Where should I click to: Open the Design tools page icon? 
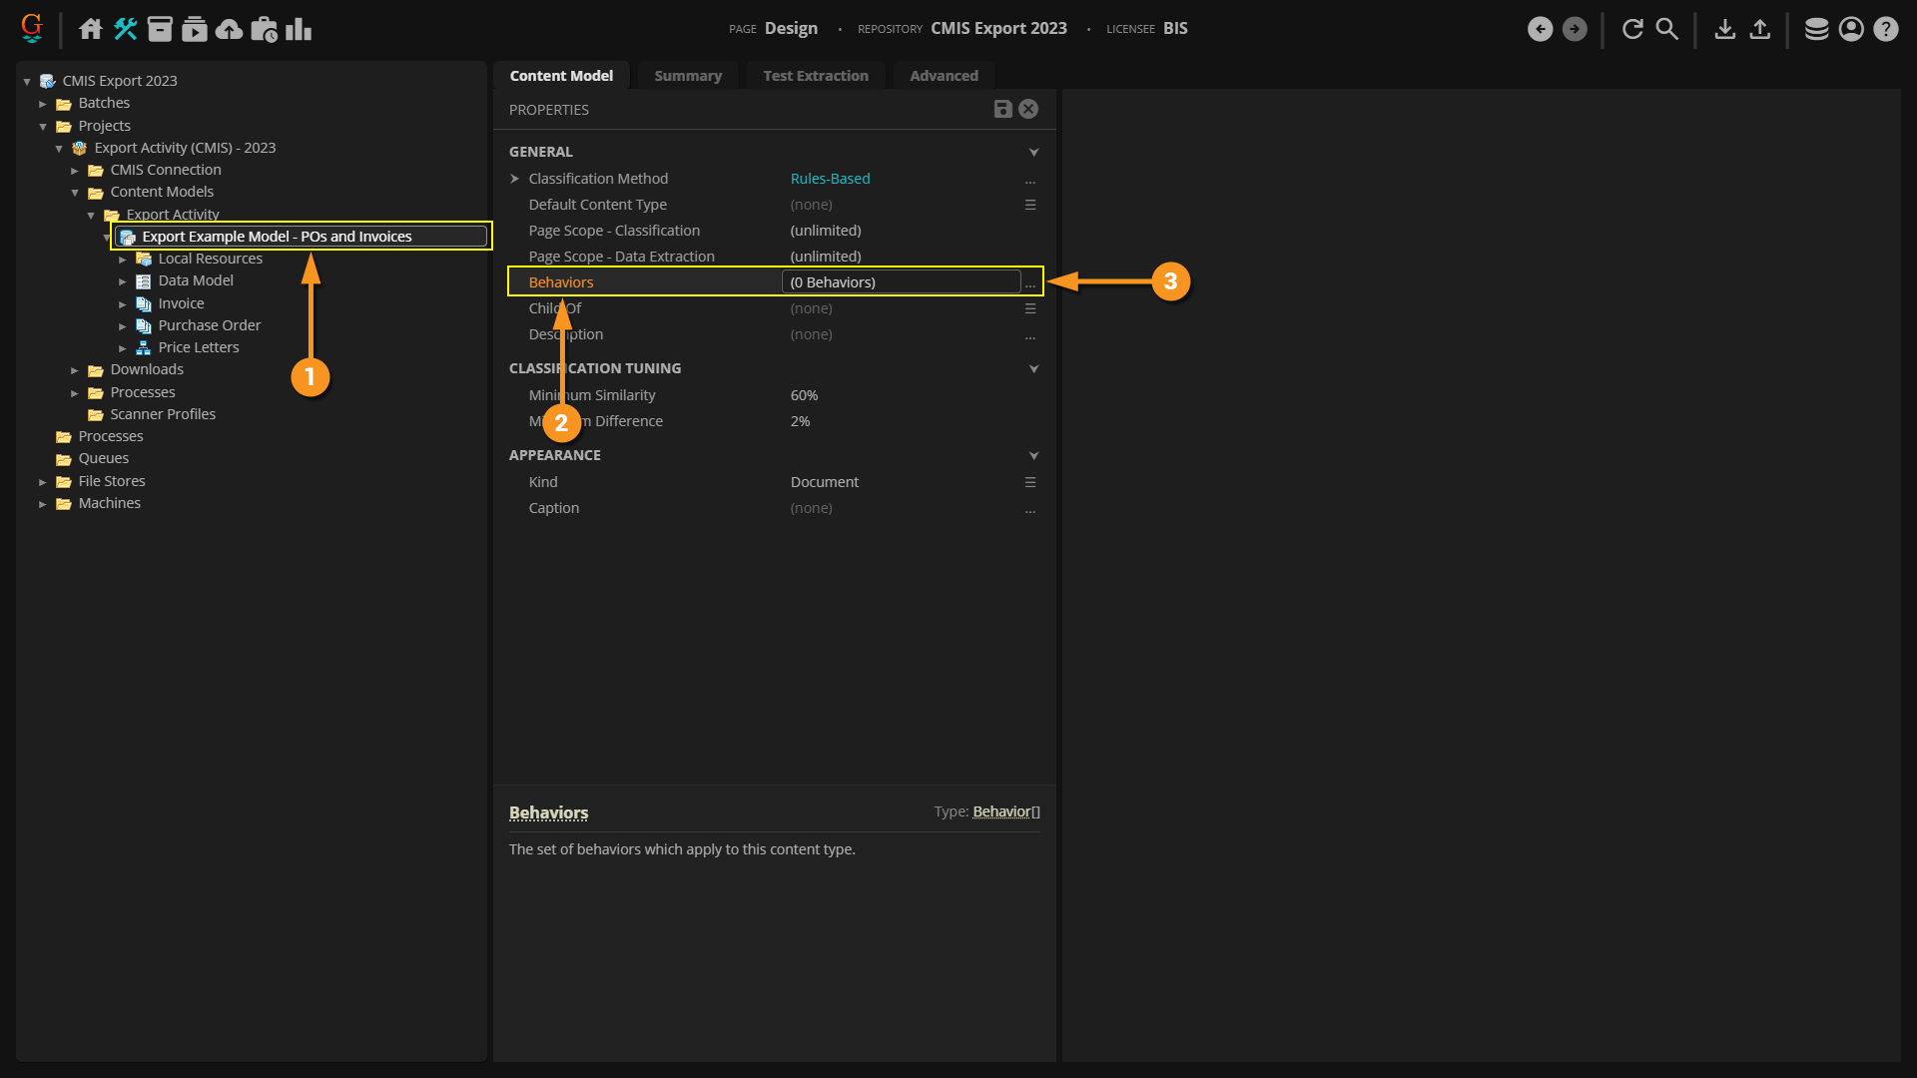tap(125, 29)
